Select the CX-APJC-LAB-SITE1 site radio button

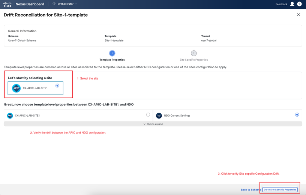(57, 86)
